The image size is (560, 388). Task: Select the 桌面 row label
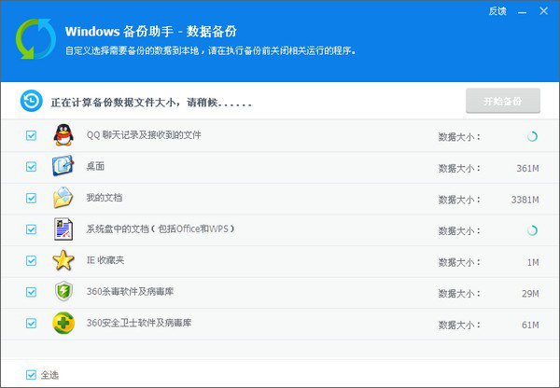point(95,166)
